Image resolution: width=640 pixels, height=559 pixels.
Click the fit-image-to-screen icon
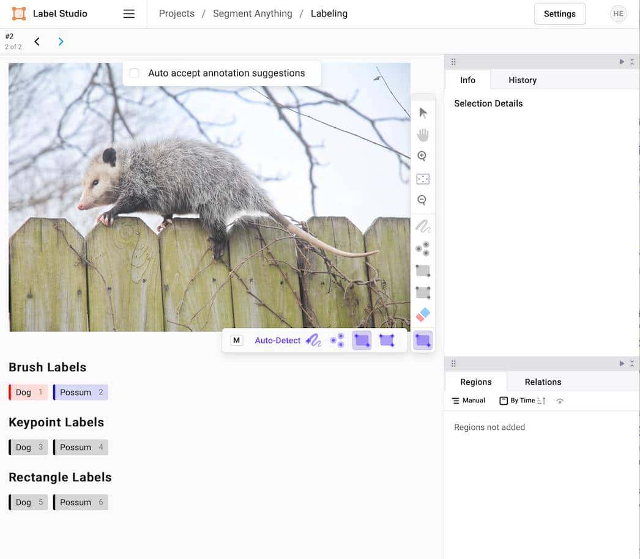pyautogui.click(x=423, y=179)
